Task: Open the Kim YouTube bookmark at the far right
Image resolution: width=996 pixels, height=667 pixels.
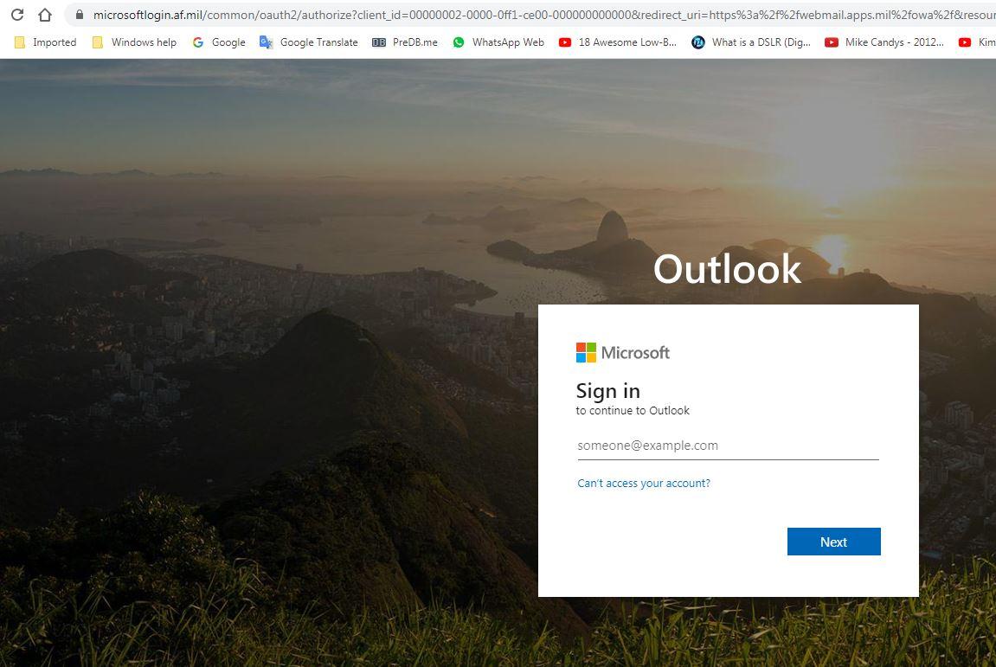Action: [x=977, y=42]
